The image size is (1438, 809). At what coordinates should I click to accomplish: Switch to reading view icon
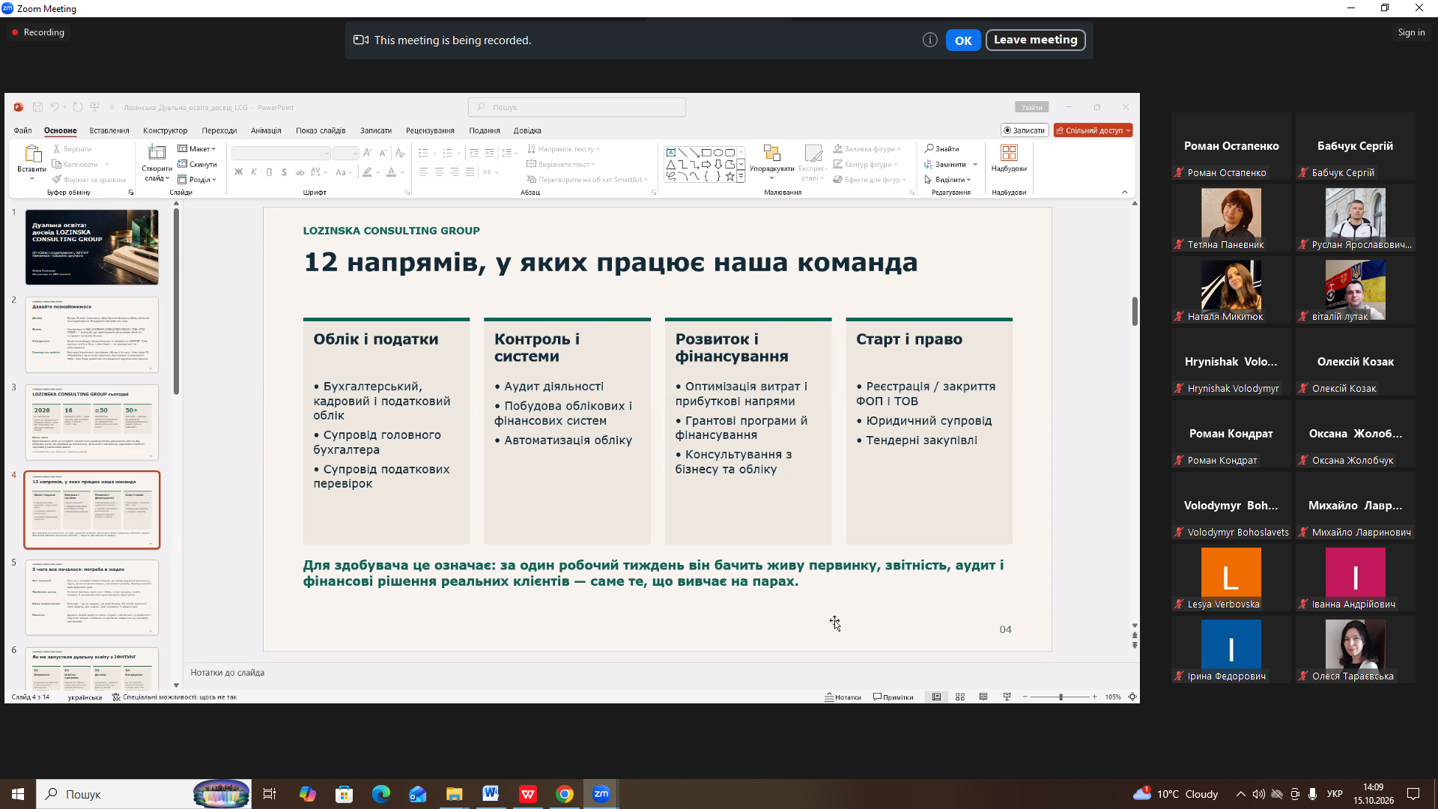983,697
